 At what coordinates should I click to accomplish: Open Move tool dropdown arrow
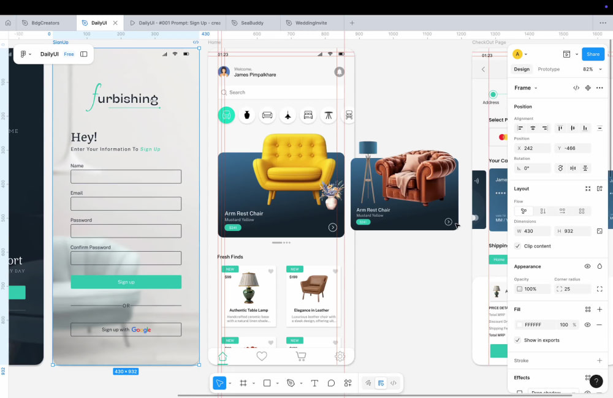[x=230, y=383]
